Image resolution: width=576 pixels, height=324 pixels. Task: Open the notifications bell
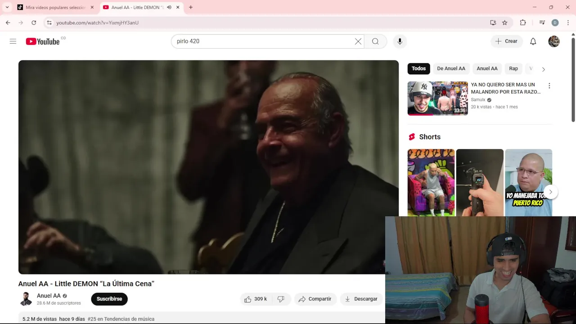pos(533,41)
